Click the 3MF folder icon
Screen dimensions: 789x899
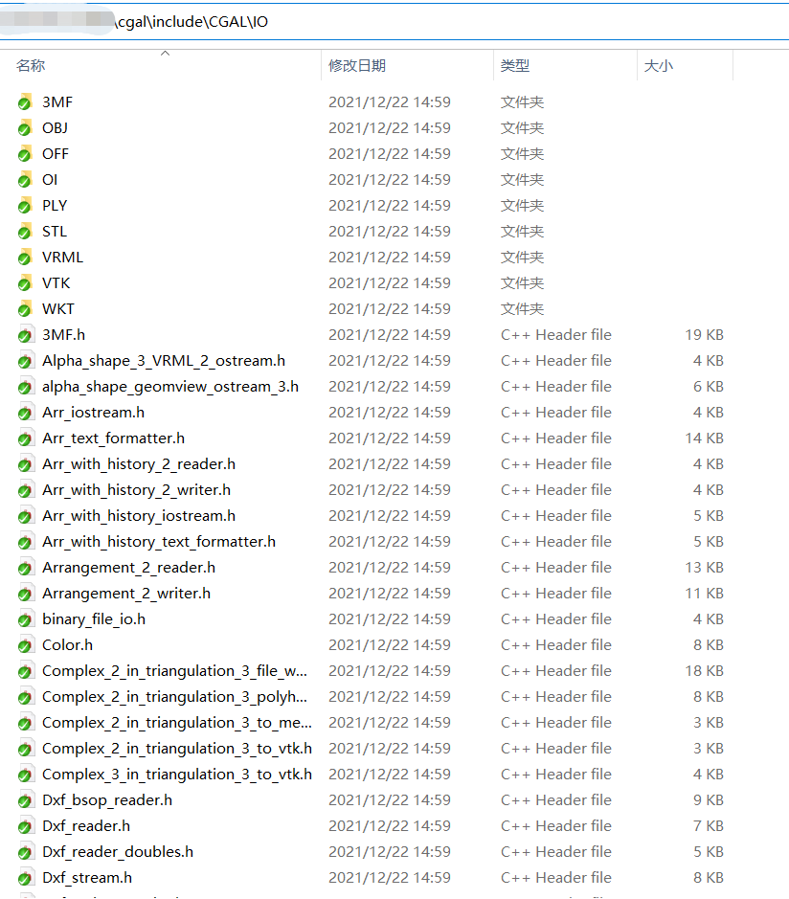[x=24, y=102]
